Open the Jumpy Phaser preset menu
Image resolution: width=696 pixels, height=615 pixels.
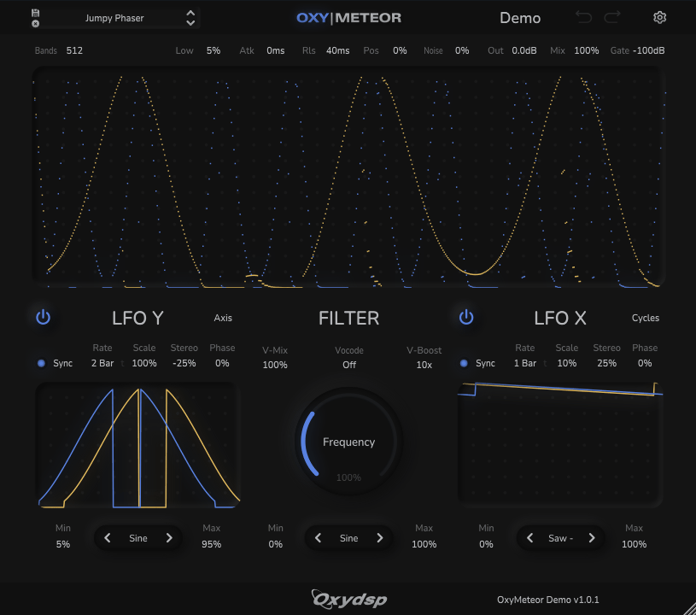click(114, 18)
